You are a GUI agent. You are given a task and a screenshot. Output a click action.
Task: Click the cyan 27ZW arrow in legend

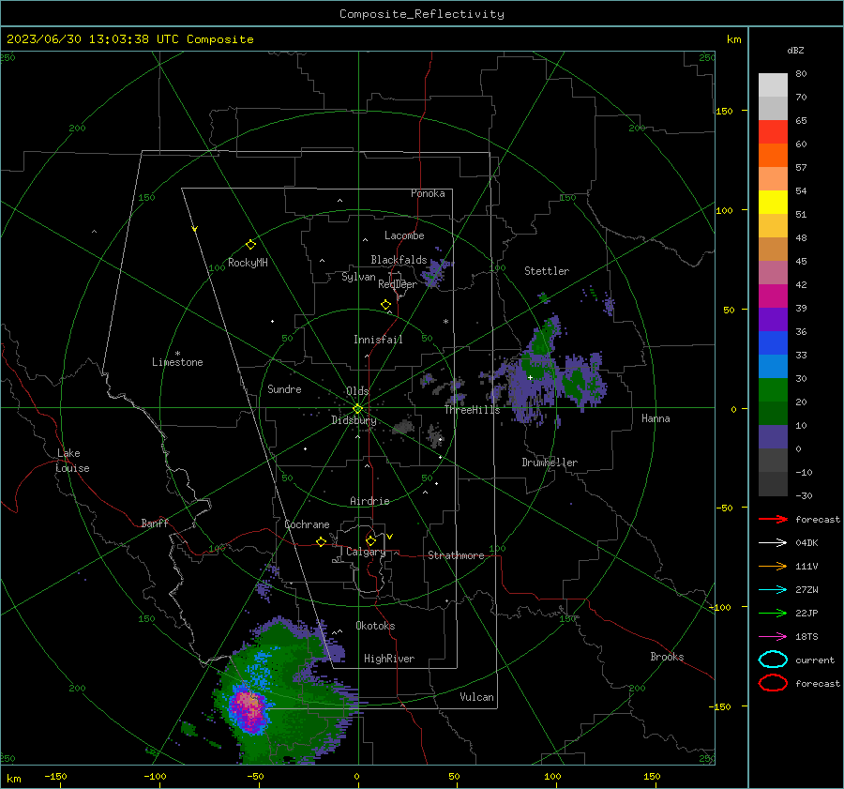(x=773, y=589)
